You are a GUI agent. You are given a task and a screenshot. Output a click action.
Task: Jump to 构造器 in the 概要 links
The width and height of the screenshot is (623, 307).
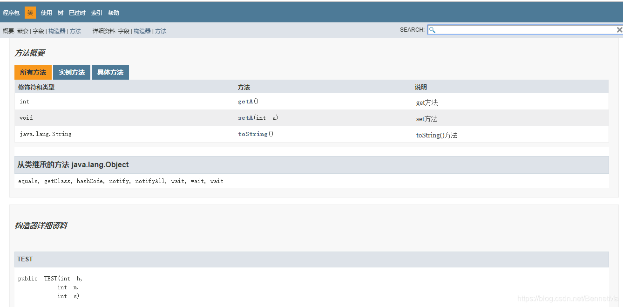57,31
